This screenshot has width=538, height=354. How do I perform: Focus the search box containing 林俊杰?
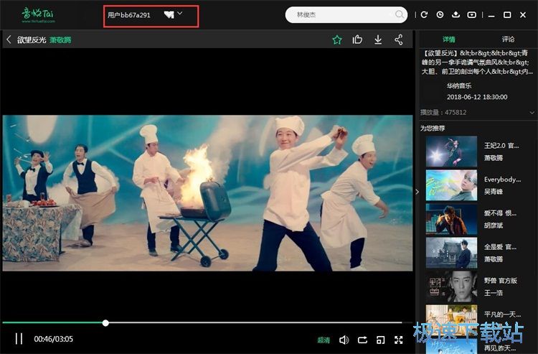[x=346, y=15]
